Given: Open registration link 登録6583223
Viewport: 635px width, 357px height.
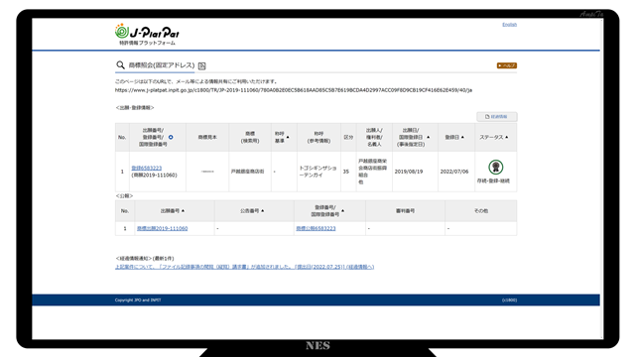Looking at the screenshot, I should coord(147,168).
